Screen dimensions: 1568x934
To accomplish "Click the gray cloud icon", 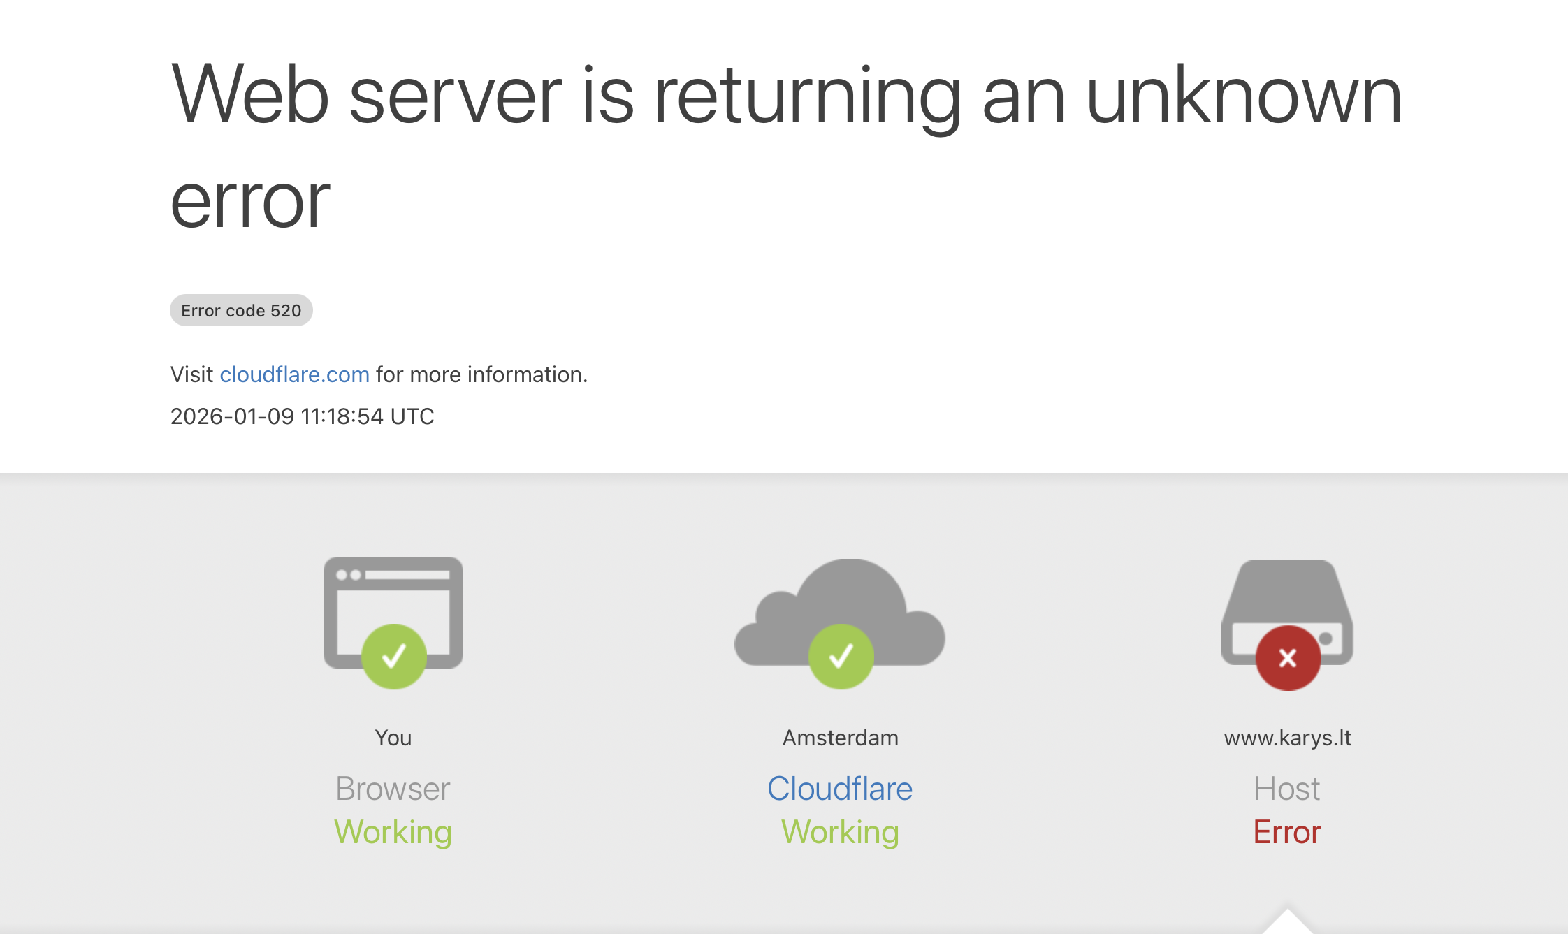I will coord(840,611).
